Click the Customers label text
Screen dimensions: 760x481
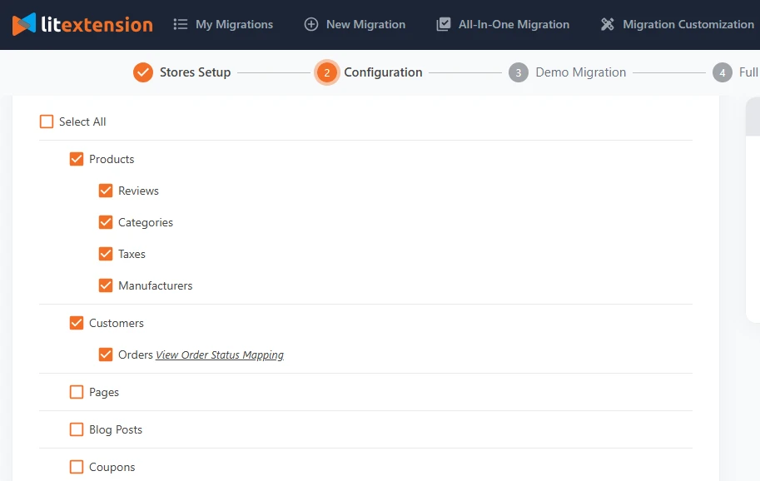click(x=117, y=323)
